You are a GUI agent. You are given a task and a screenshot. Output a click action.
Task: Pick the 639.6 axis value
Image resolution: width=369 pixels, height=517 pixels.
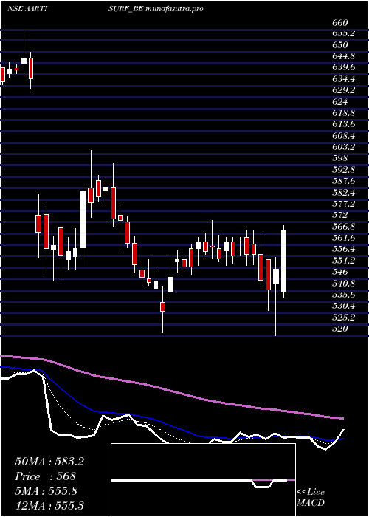tap(344, 67)
